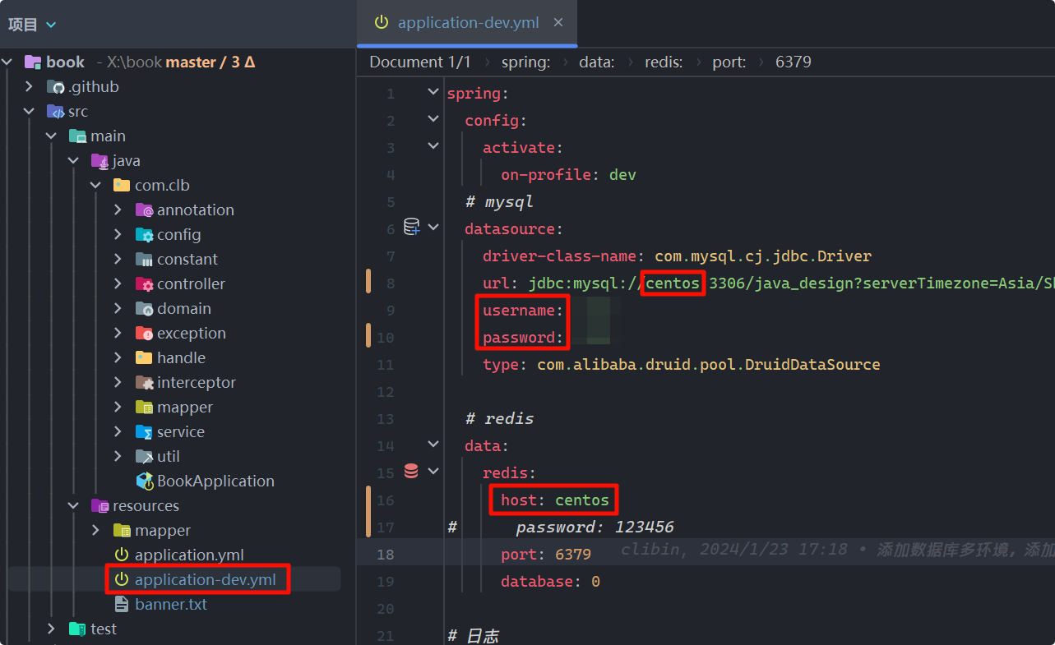
Task: Click the commented password: 123456 line
Action: point(595,527)
